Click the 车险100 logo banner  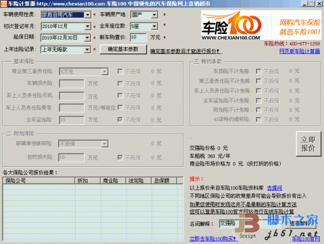(261, 25)
